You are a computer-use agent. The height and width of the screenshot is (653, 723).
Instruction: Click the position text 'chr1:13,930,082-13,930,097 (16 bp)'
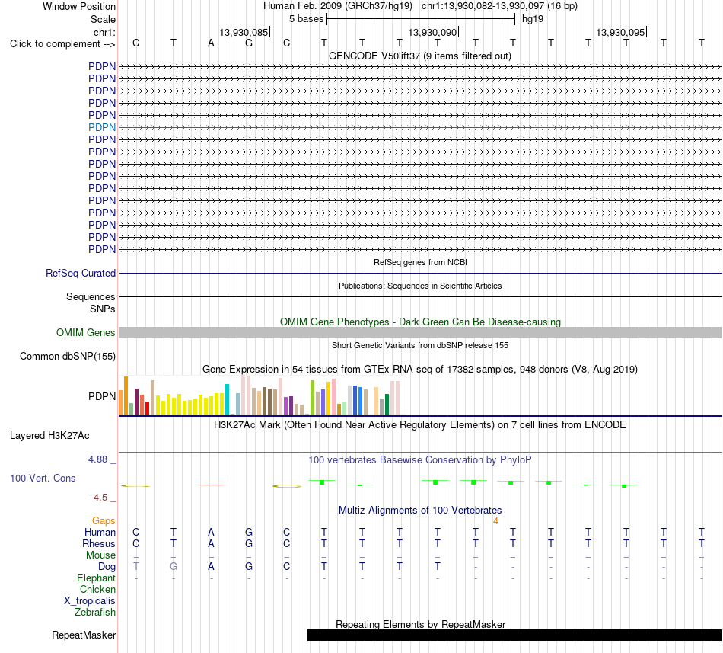[499, 6]
